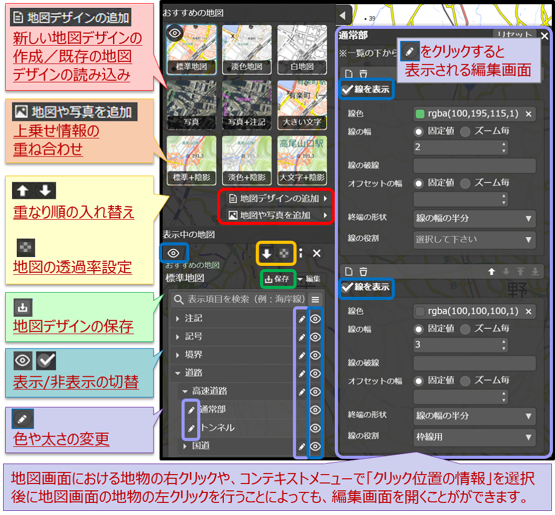Edit 道路 style with pencil icon
The height and width of the screenshot is (515, 555).
(x=302, y=374)
